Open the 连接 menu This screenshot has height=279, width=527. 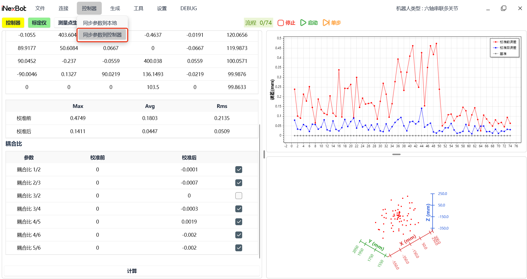click(x=64, y=9)
